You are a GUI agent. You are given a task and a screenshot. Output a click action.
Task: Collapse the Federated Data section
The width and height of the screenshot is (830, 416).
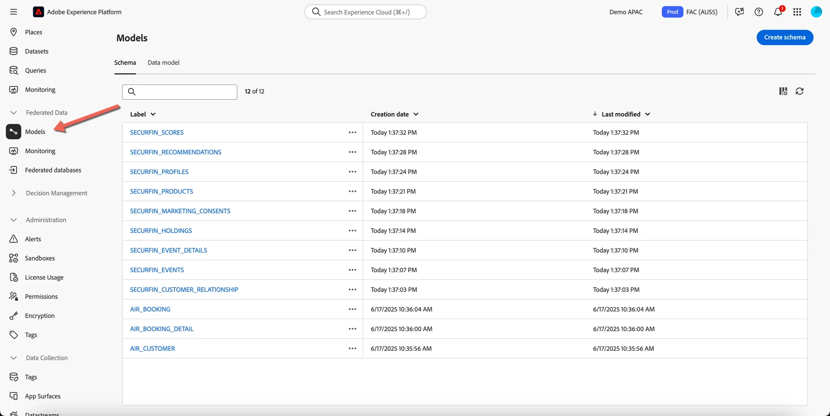coord(13,113)
